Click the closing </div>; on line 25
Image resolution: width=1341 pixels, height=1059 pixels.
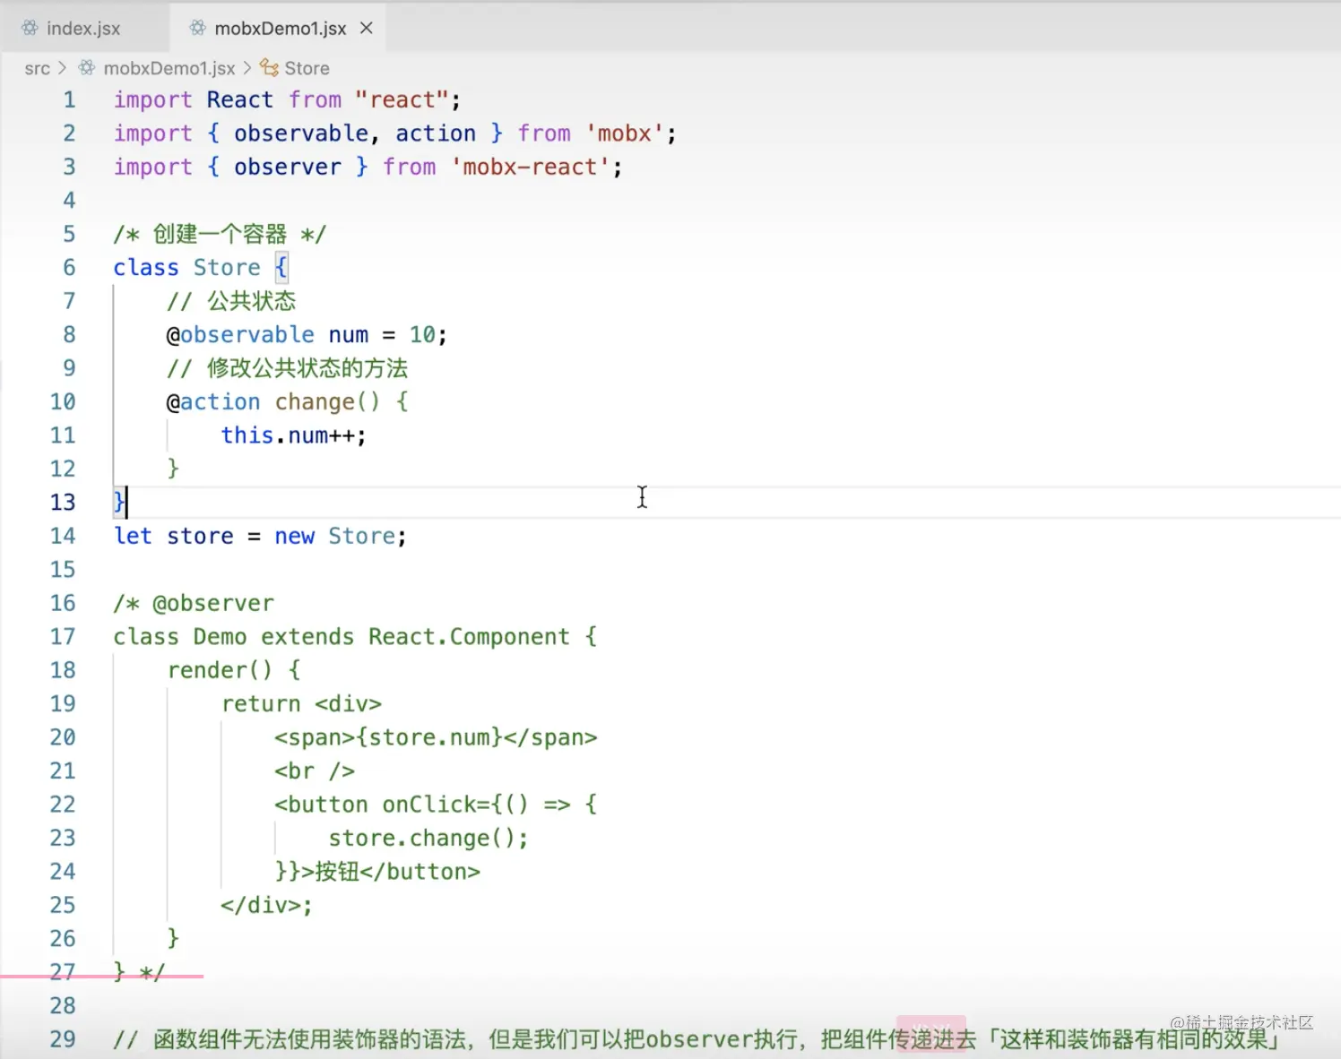(267, 905)
